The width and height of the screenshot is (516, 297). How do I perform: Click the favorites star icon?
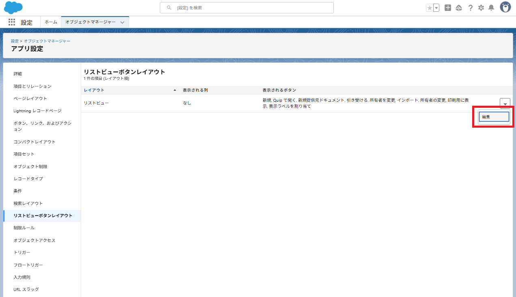click(430, 8)
